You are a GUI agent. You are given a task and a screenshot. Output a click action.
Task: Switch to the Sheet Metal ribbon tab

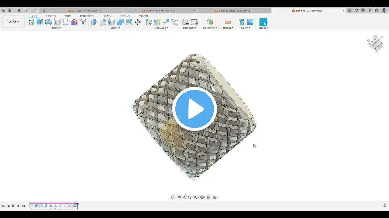pyautogui.click(x=87, y=16)
